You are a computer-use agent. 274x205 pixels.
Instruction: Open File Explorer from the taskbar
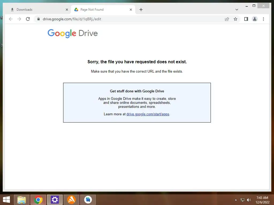tap(22, 200)
